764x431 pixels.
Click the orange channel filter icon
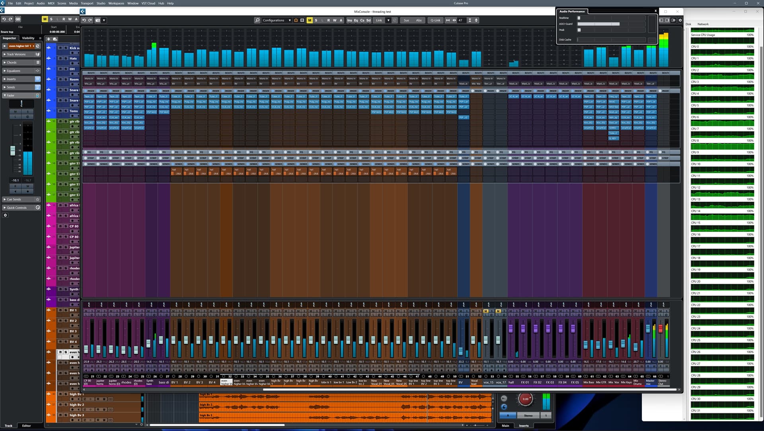[296, 20]
